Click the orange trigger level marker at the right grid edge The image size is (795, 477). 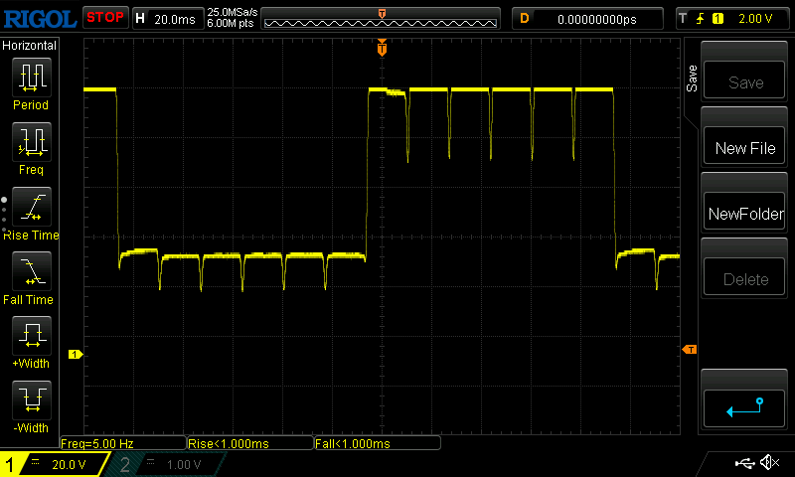[x=690, y=349]
